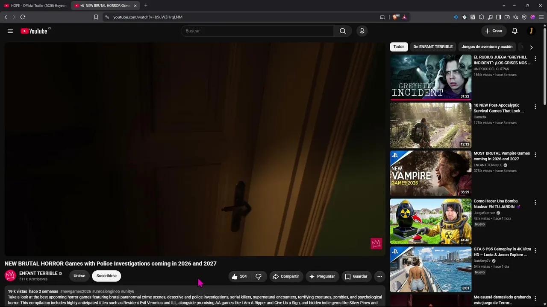547x307 pixels.
Task: Open the extensions puzzle icon
Action: 481,17
